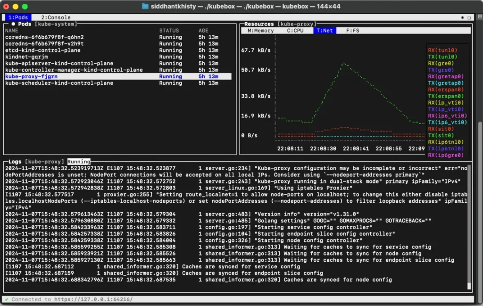Viewport: 483px width, 306px height.
Task: Click the Resources [kube-proxy] panel title
Action: point(280,24)
